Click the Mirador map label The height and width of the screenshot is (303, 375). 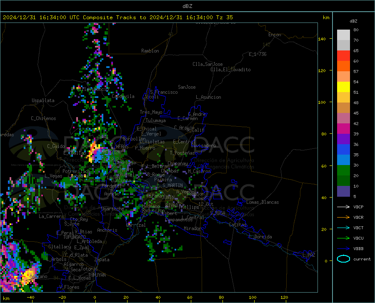[192, 228]
